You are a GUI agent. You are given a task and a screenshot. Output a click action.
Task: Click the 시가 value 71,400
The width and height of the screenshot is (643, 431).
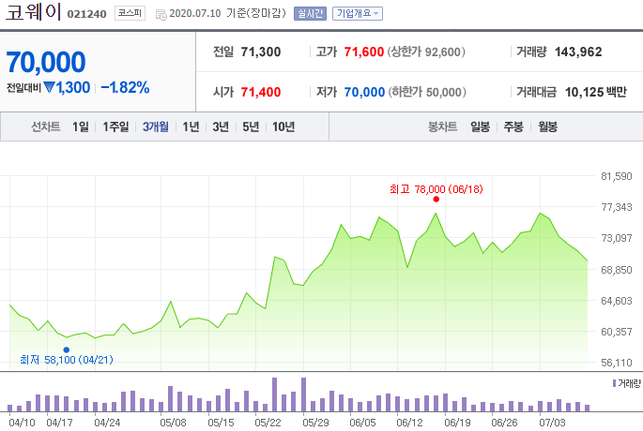(261, 92)
